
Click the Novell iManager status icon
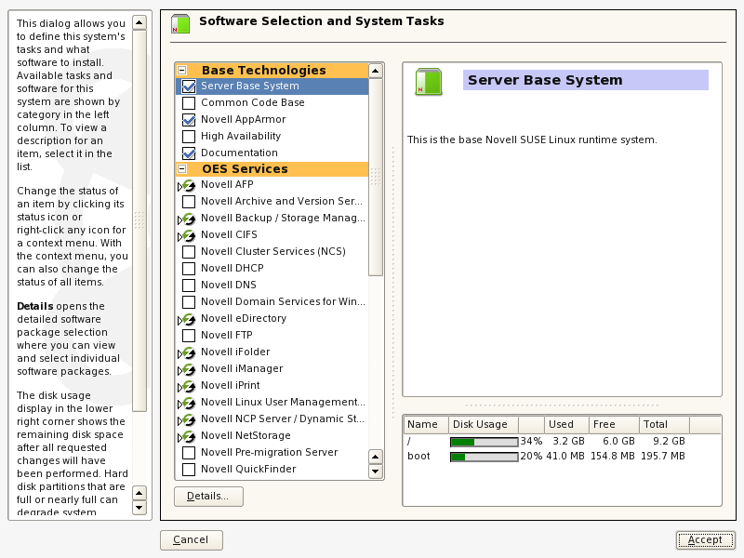click(x=188, y=369)
